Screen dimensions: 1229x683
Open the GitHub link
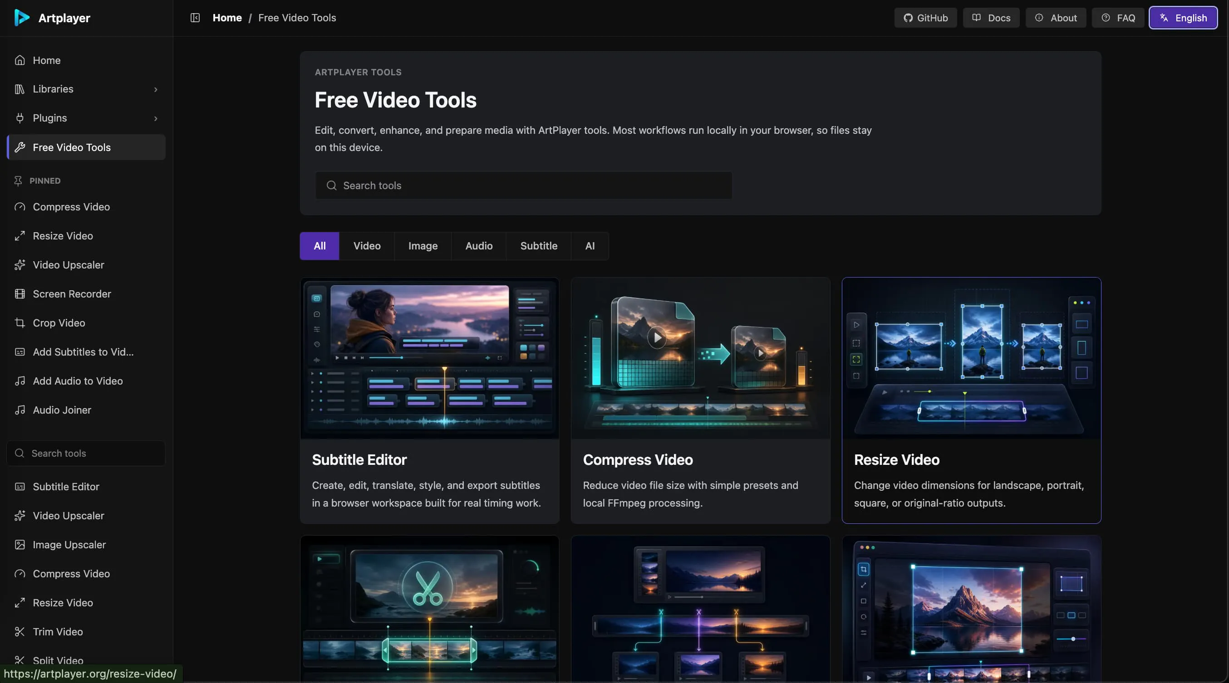click(925, 18)
